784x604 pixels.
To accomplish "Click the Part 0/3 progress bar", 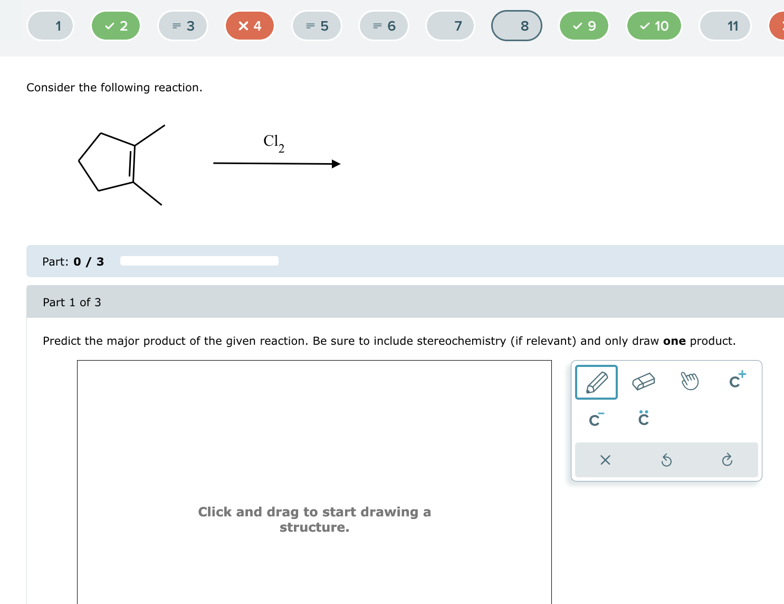I will point(199,260).
